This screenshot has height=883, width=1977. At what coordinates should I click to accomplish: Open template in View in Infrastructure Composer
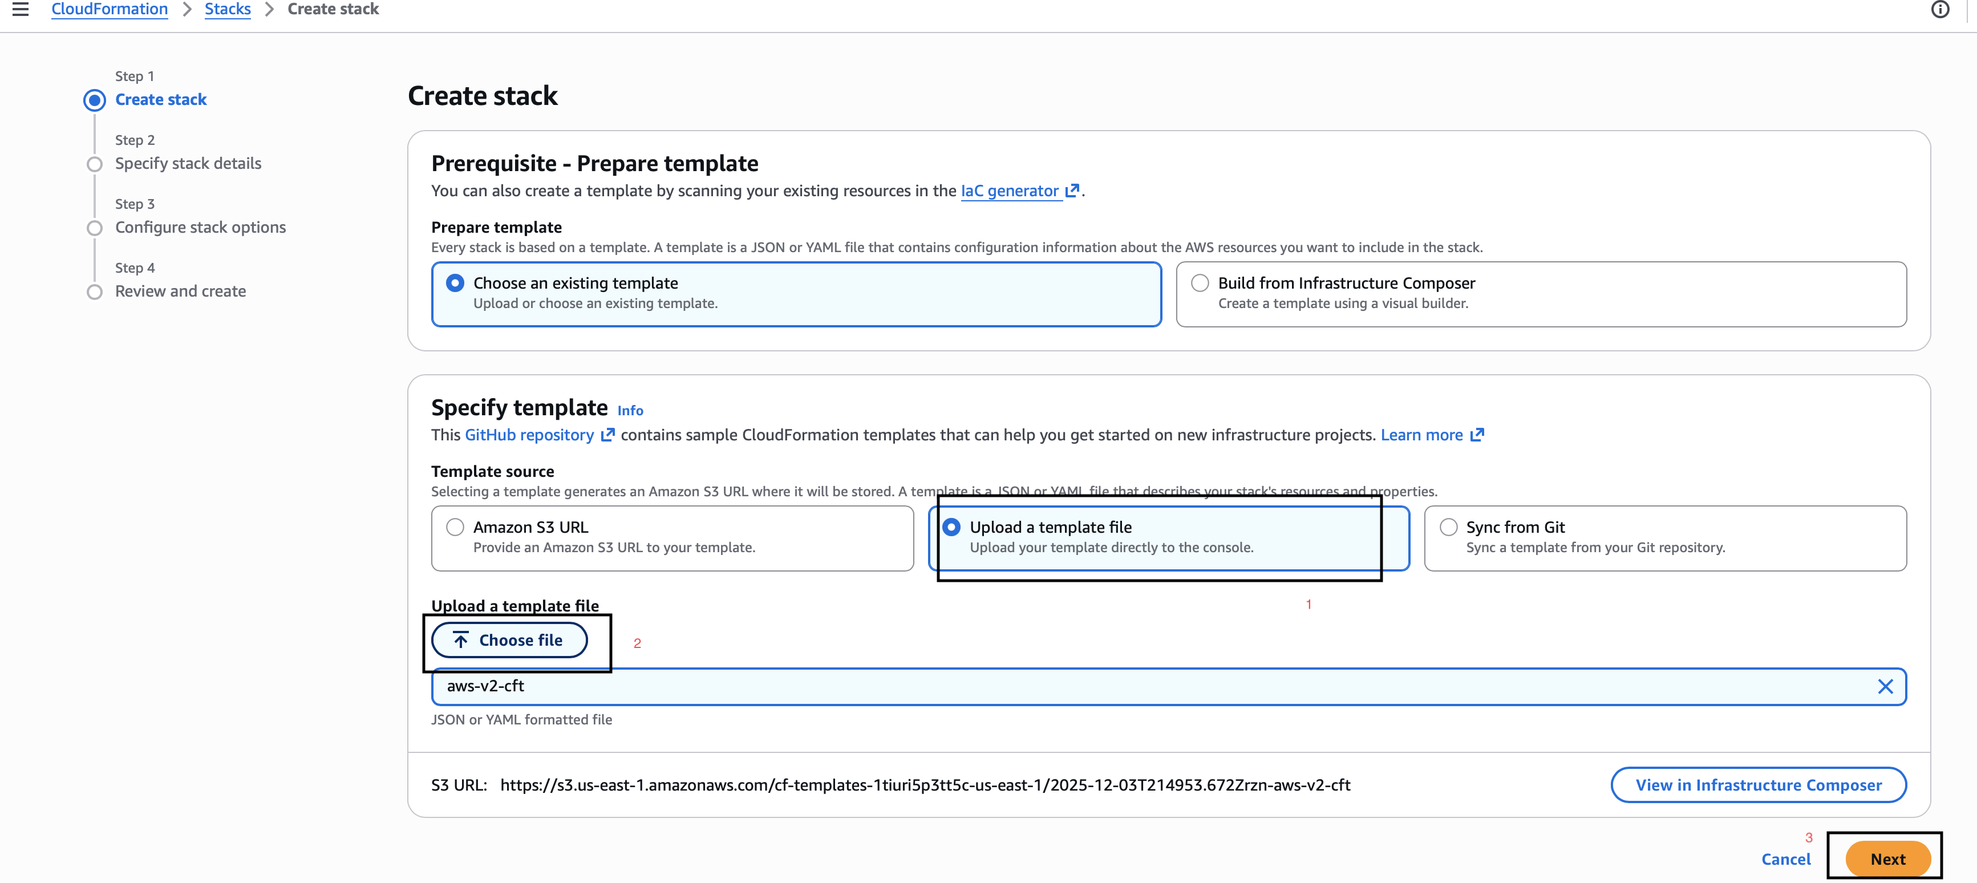point(1759,784)
